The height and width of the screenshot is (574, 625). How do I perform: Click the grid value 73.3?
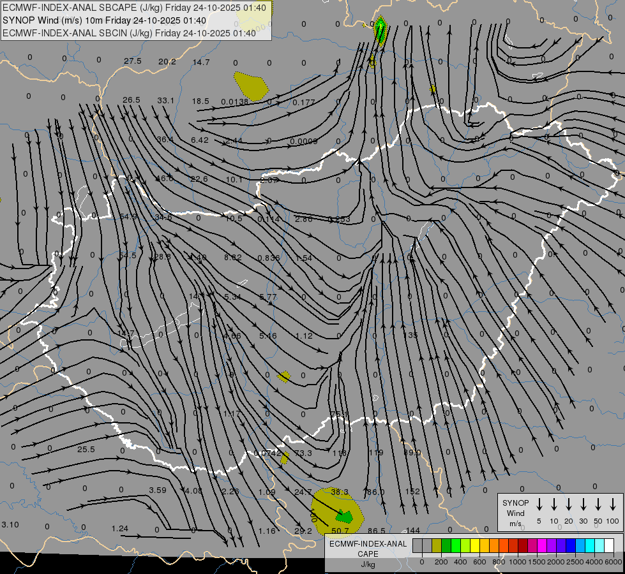tap(303, 453)
